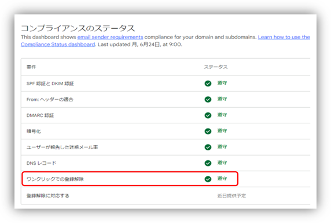331x223 pixels.
Task: Click the green checkmark for DMARC 認証
Action: point(208,115)
